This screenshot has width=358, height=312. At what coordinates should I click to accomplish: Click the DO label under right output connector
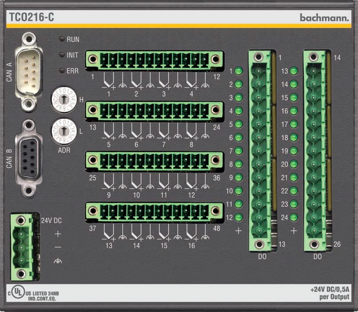pyautogui.click(x=318, y=257)
